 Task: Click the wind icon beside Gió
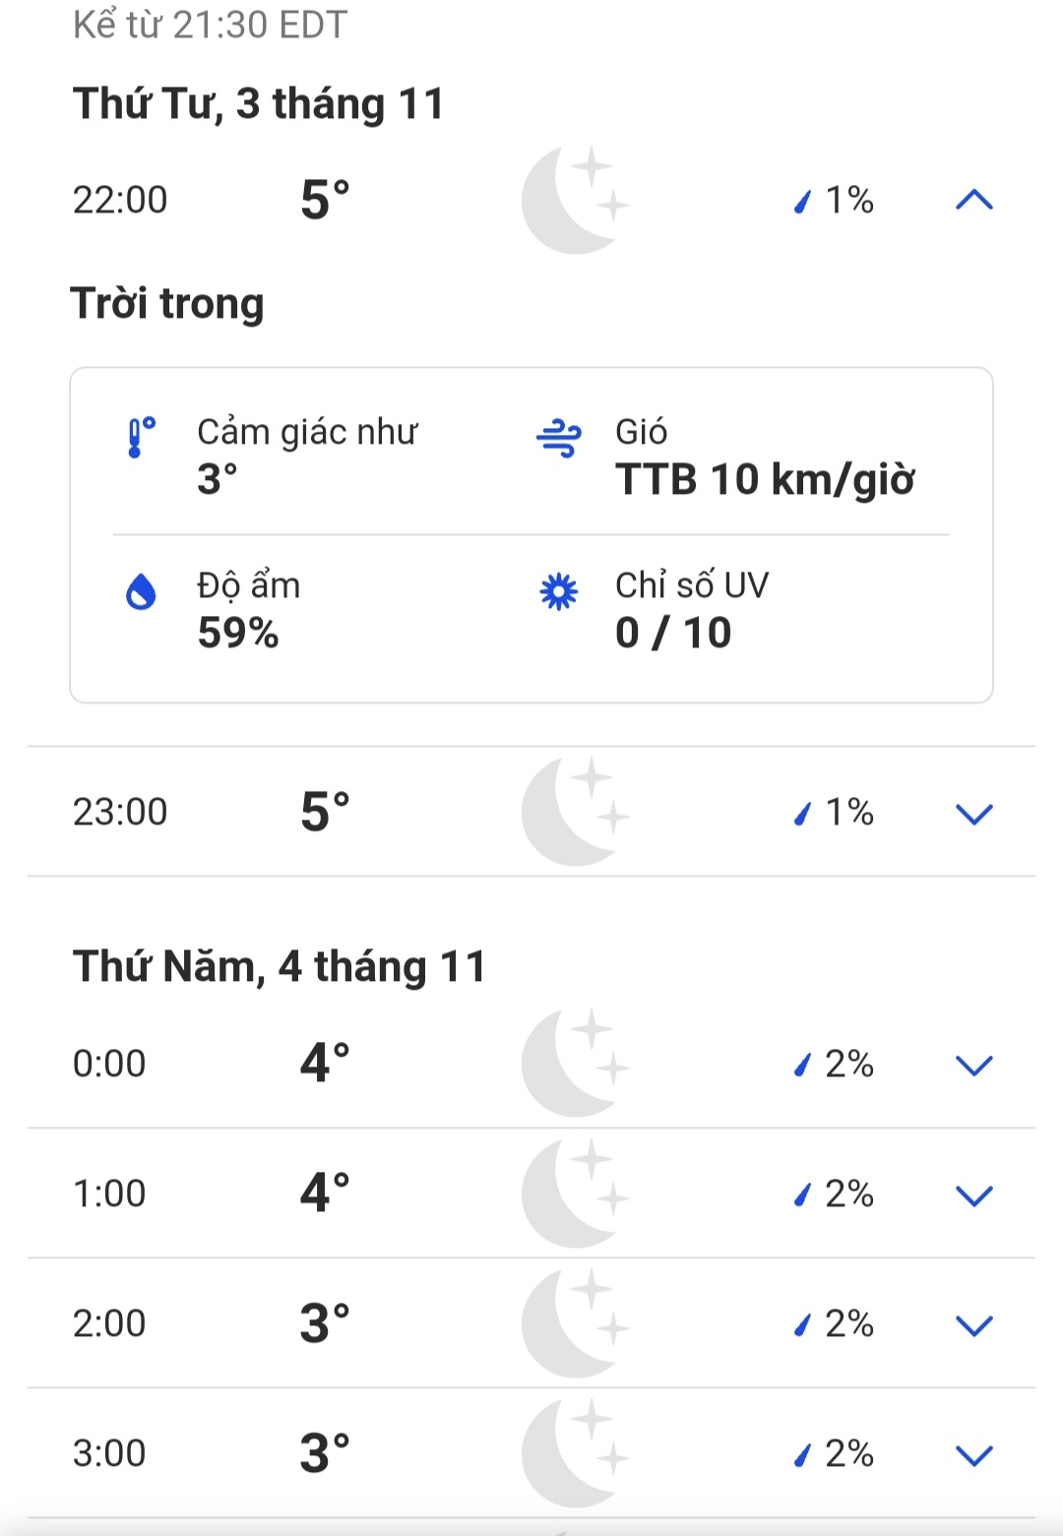pos(558,438)
